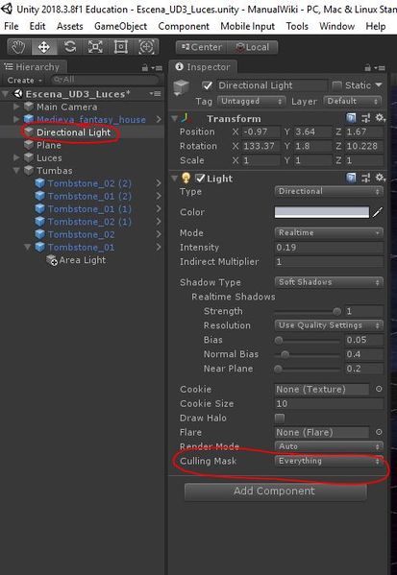
Task: Open the Transform component gear menu
Action: click(380, 118)
